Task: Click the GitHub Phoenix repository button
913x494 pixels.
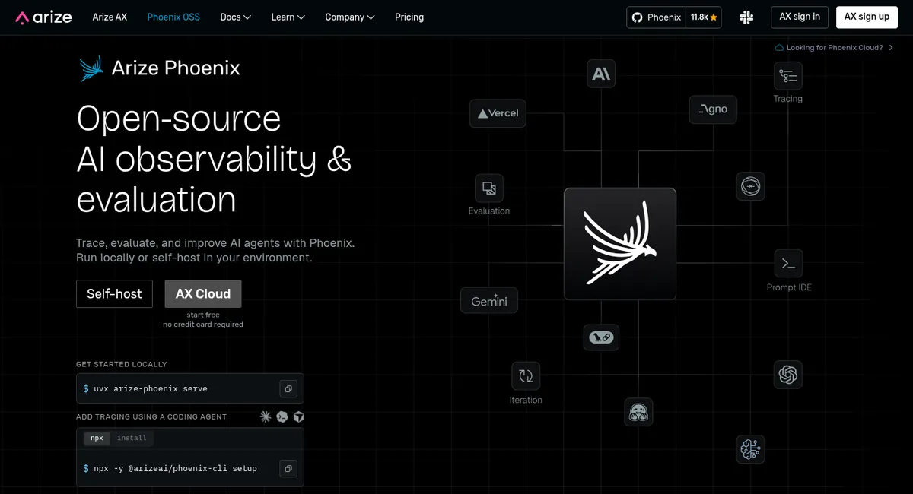Action: (x=657, y=17)
